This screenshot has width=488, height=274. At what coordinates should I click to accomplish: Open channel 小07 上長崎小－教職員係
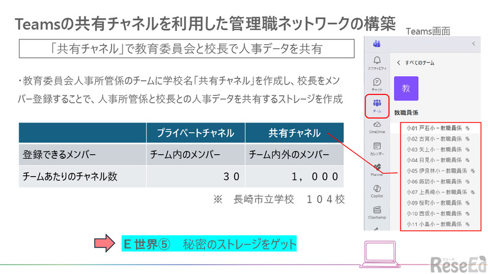coord(437,192)
